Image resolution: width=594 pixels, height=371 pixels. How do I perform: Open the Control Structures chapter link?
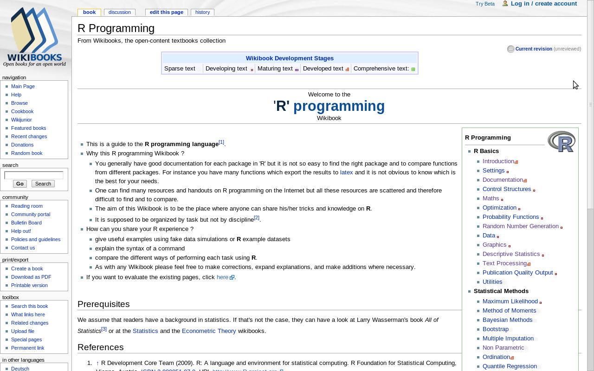tap(507, 189)
